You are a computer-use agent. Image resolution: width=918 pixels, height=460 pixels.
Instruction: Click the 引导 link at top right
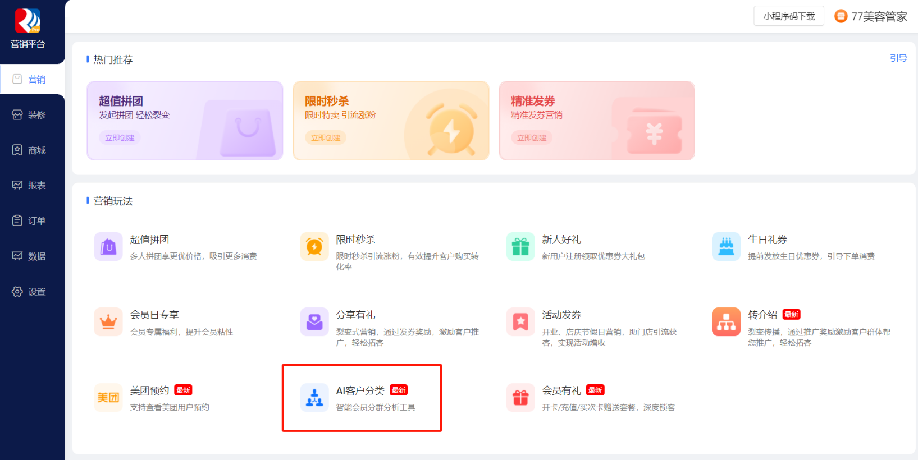[898, 58]
